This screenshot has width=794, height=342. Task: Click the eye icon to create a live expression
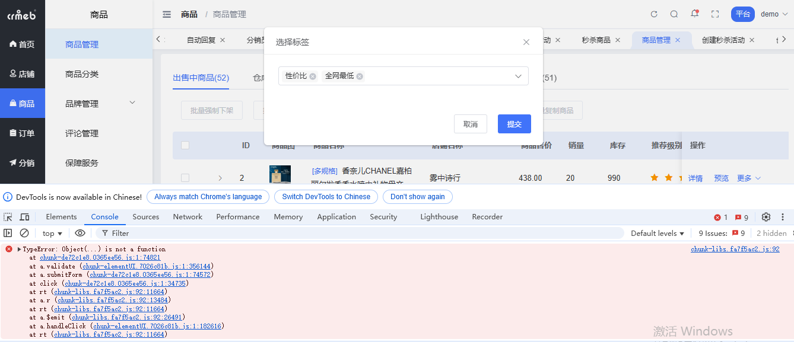[x=80, y=233]
